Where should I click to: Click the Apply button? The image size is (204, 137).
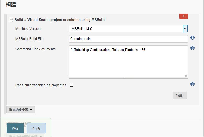click(36, 128)
